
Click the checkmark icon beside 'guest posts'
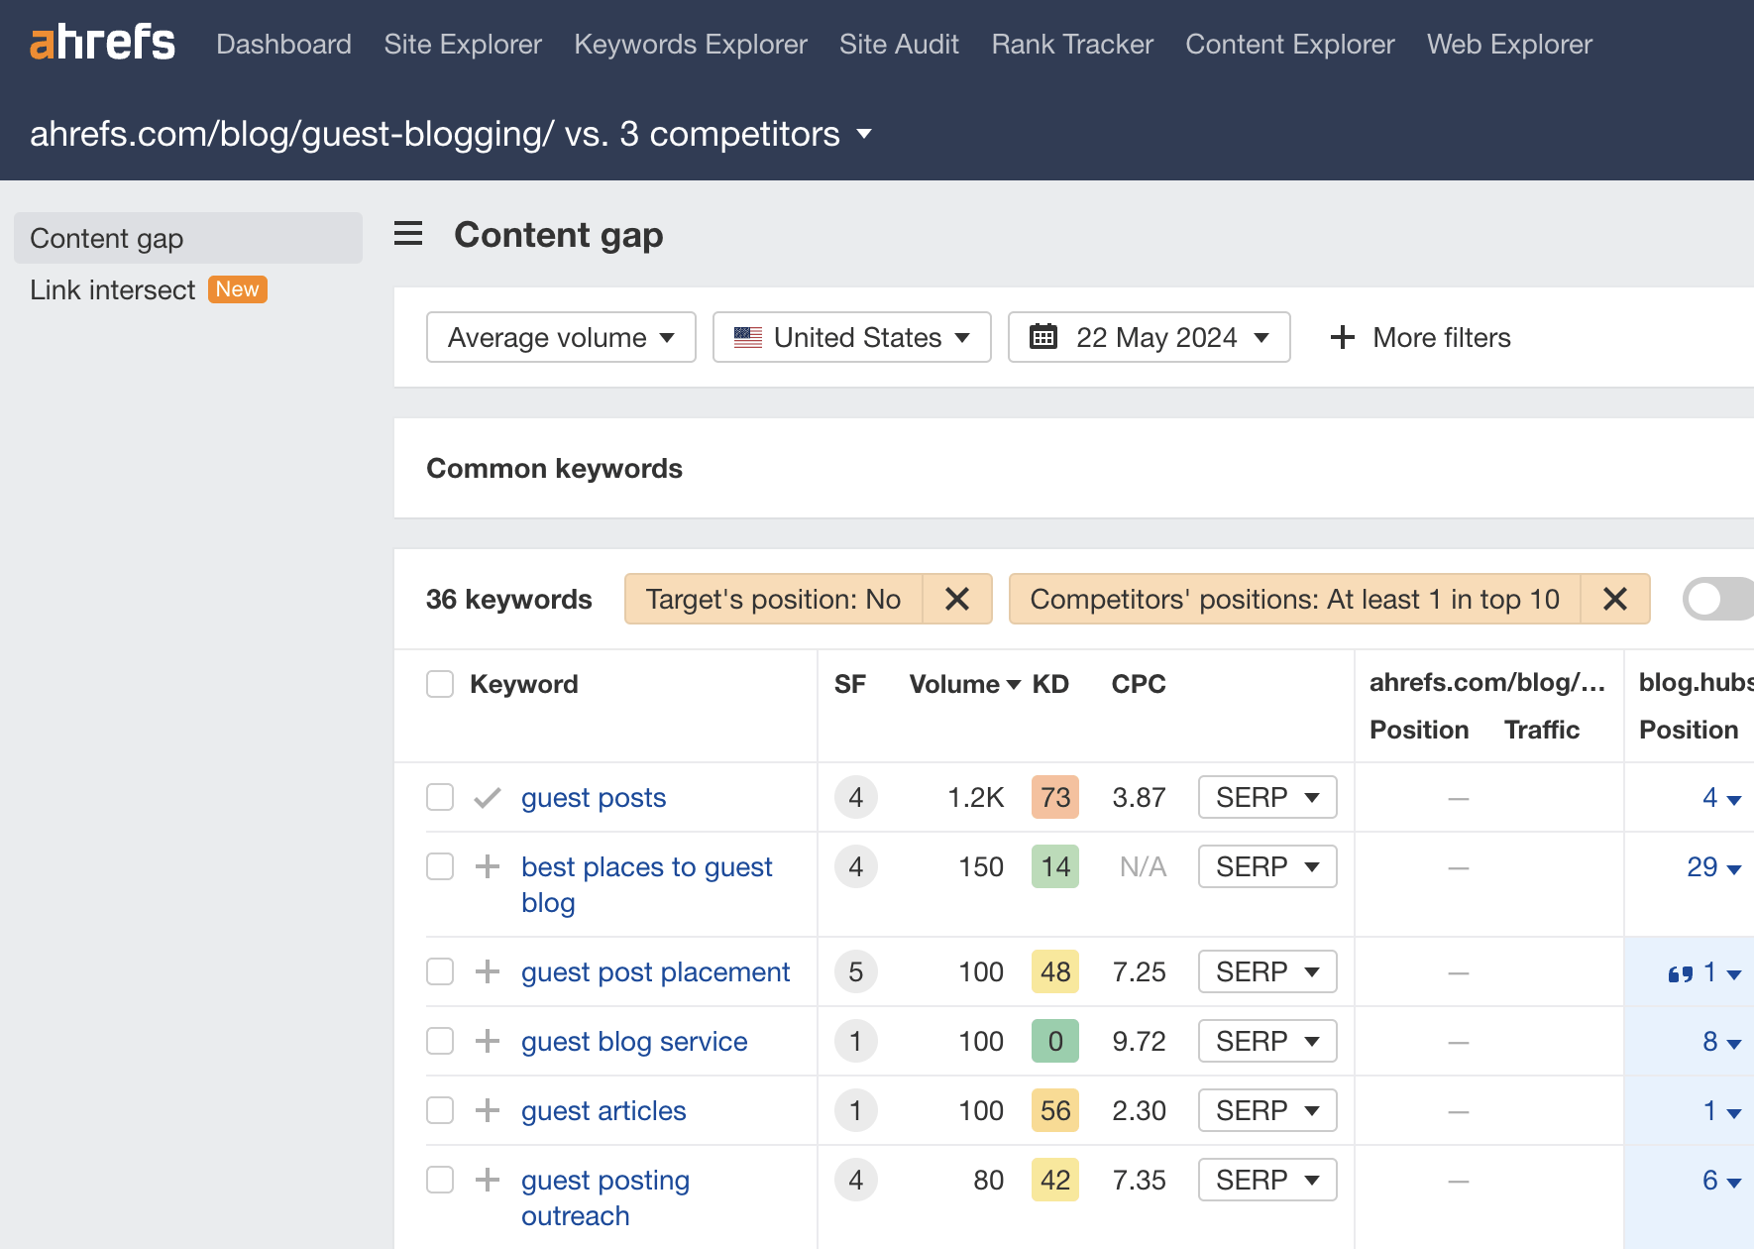click(487, 797)
